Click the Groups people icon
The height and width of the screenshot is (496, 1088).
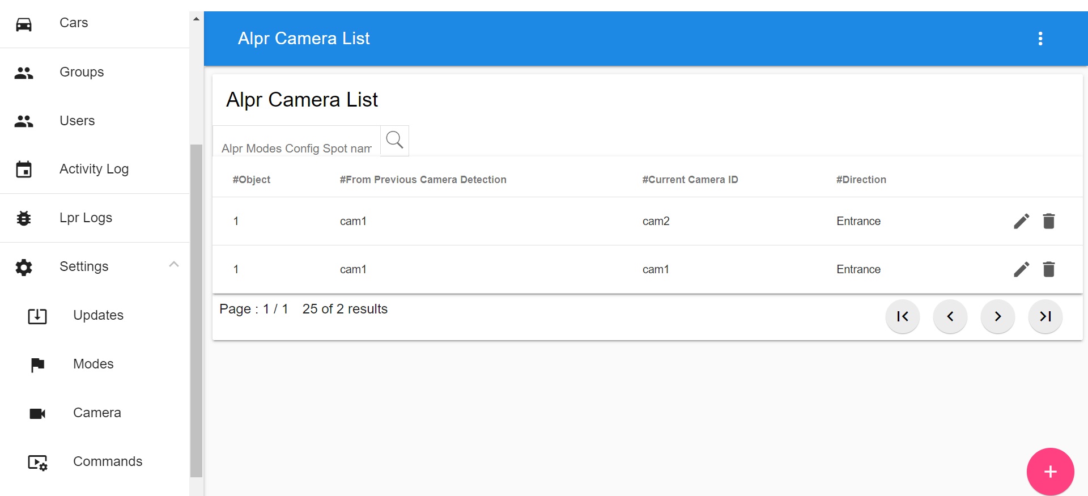point(24,73)
